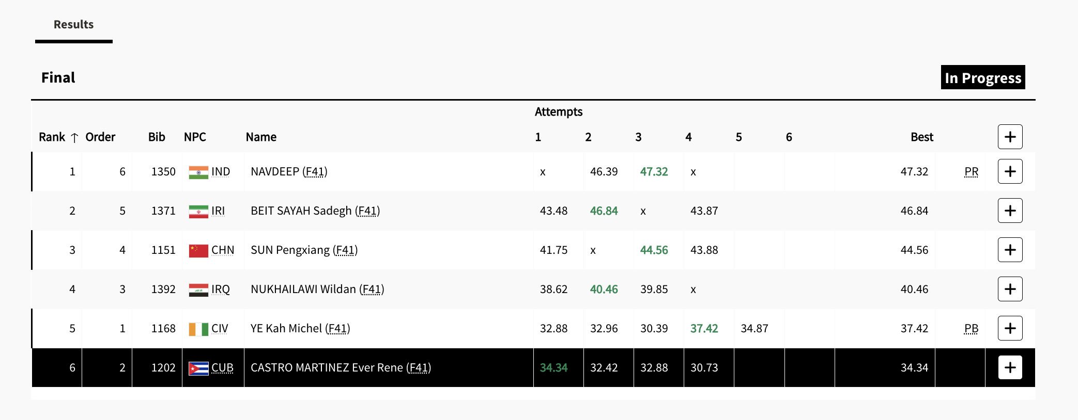Click the PB label for YE Kah Michel
This screenshot has height=420, width=1078.
971,329
